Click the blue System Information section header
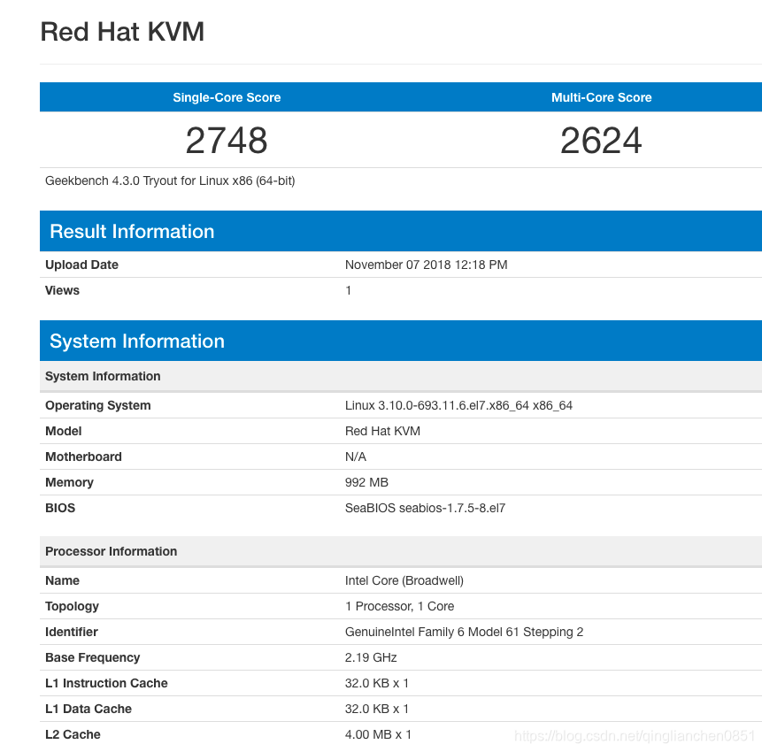The height and width of the screenshot is (752, 762). (x=401, y=341)
